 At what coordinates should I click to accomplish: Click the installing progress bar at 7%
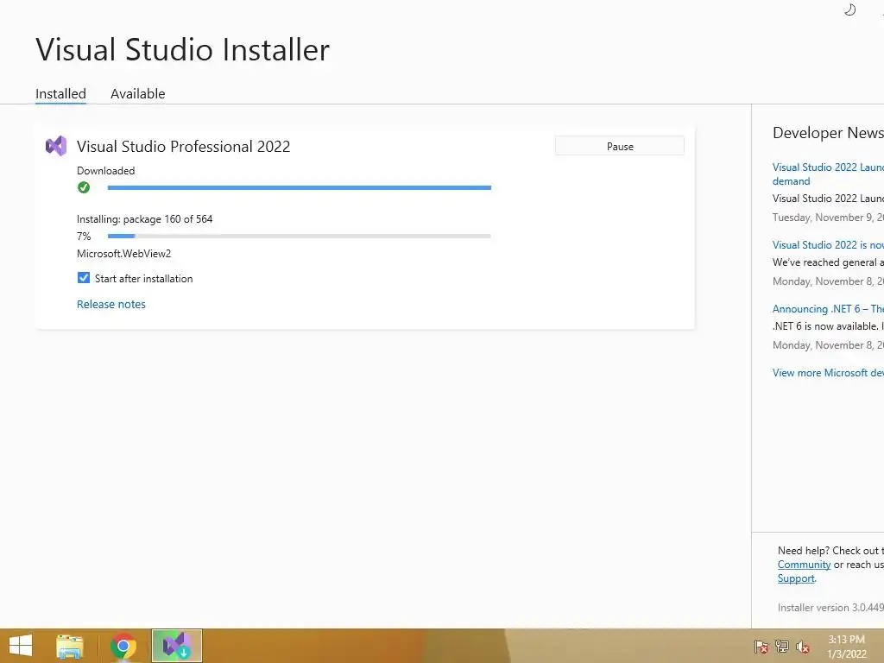[300, 237]
